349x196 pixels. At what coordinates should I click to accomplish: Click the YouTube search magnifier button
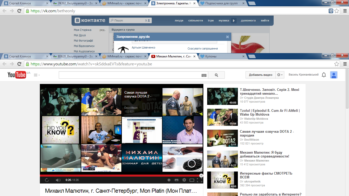(x=216, y=75)
